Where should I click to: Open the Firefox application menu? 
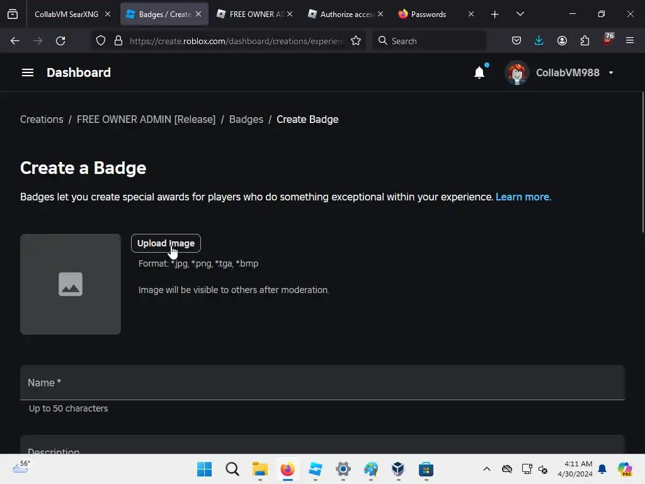tap(630, 41)
